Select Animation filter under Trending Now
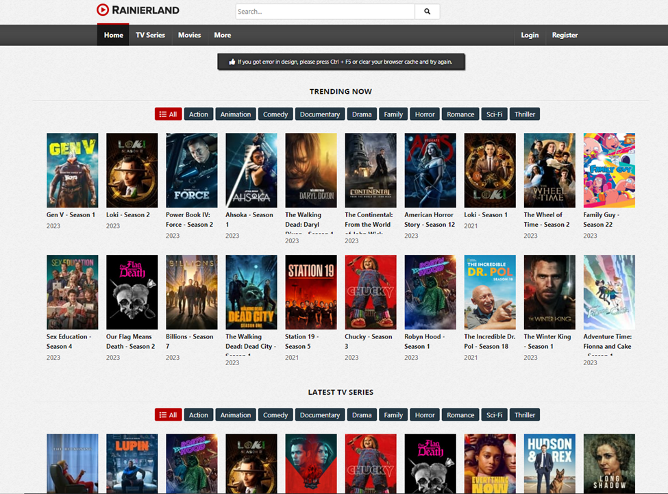This screenshot has width=668, height=494. (x=236, y=114)
